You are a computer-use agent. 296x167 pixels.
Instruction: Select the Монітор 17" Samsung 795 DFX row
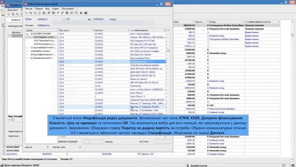(x=112, y=107)
